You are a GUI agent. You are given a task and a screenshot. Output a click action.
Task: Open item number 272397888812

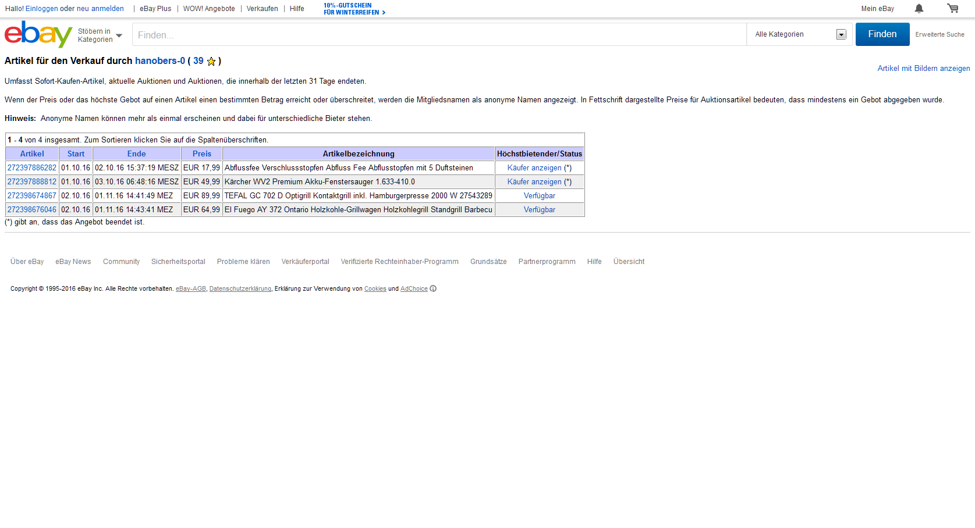coord(32,181)
